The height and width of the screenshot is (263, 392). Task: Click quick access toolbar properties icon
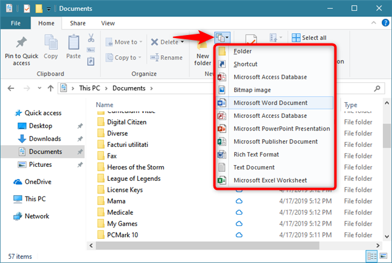(x=27, y=8)
